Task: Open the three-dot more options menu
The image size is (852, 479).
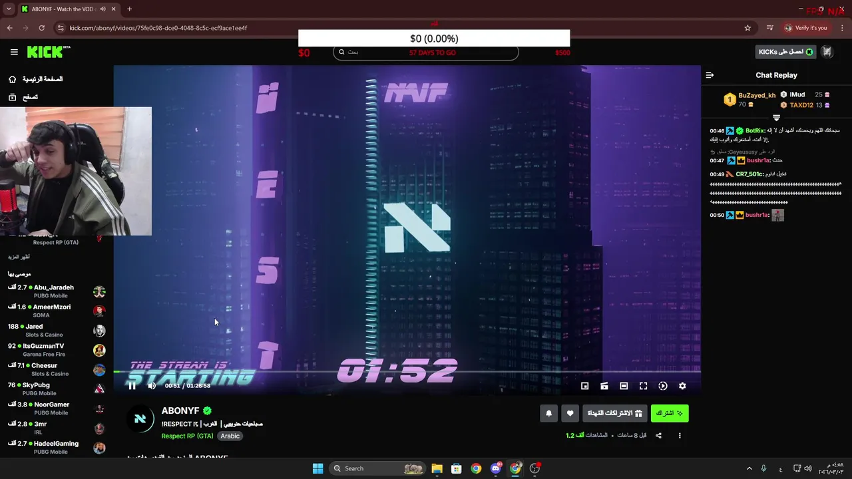Action: [x=680, y=436]
